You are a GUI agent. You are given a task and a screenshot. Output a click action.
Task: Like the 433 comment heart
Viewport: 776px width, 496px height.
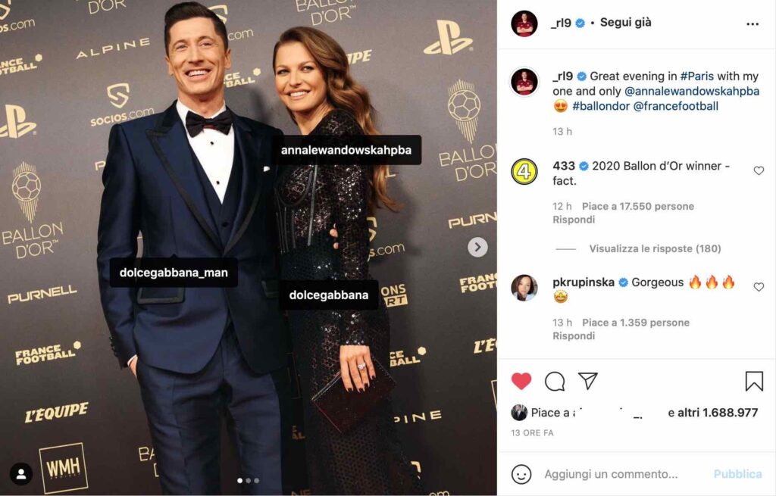point(759,170)
